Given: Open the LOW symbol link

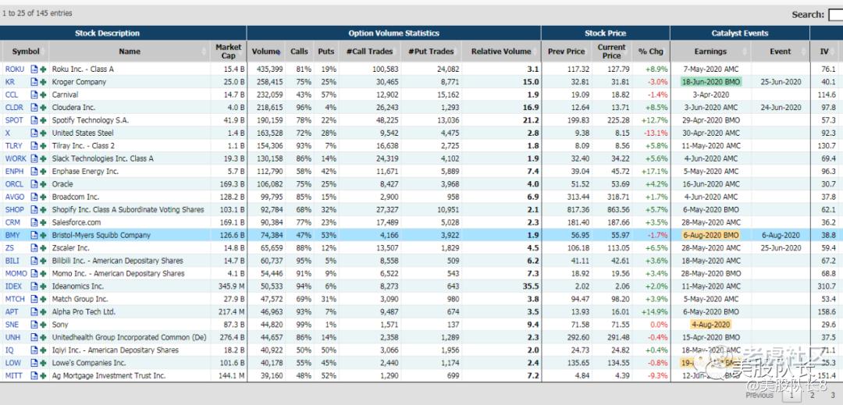Looking at the screenshot, I should (x=13, y=363).
